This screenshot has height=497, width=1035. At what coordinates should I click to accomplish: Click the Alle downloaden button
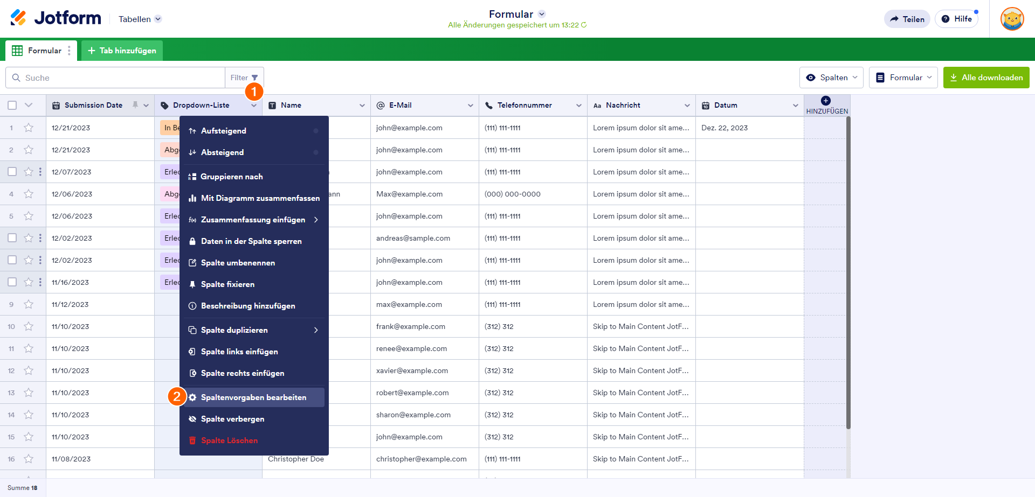coord(986,78)
